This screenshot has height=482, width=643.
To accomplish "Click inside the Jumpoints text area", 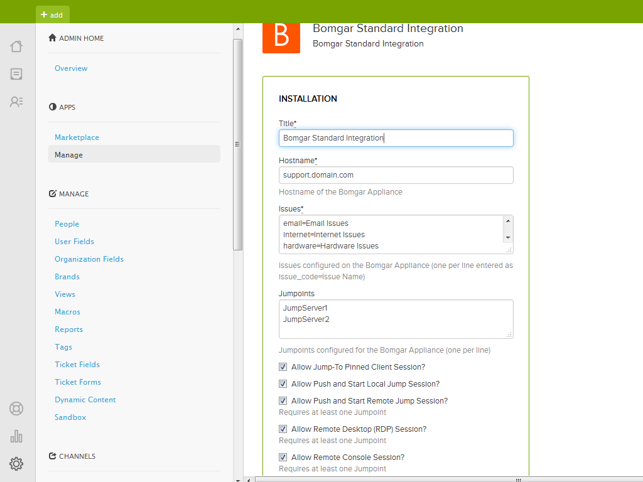I will pyautogui.click(x=396, y=319).
